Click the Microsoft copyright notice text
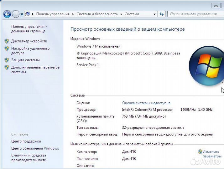The width and height of the screenshot is (224, 169). (x=128, y=55)
